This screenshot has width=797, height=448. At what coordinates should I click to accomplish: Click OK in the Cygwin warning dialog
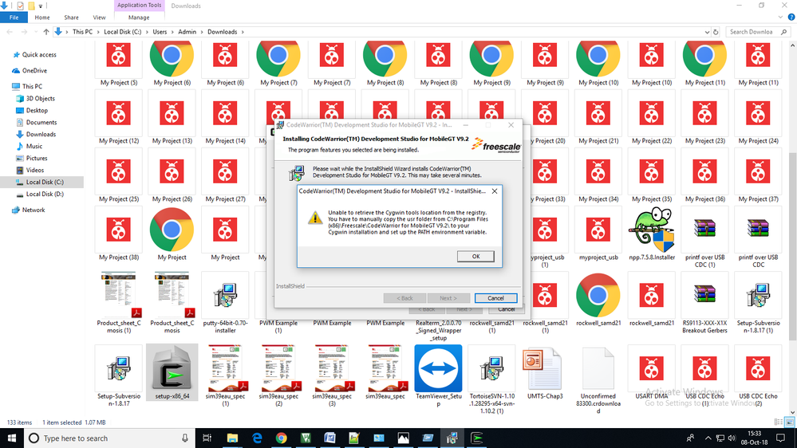pos(475,257)
